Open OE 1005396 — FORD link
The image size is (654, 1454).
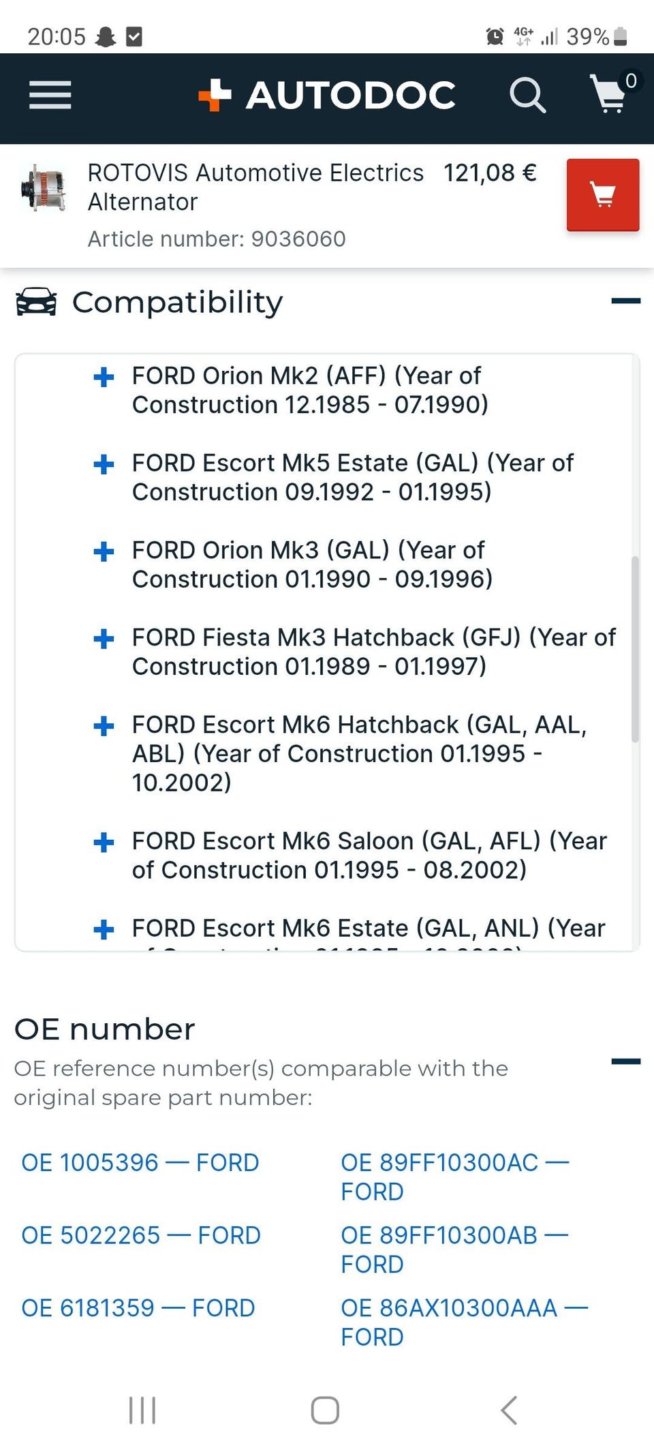[x=140, y=1162]
